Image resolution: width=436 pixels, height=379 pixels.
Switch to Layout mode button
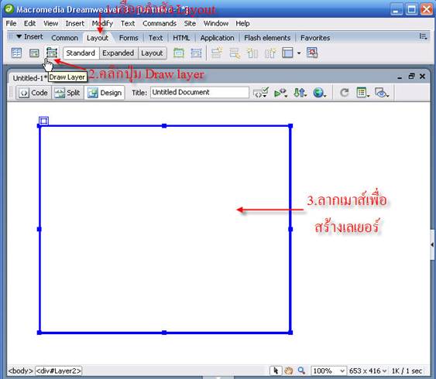click(x=152, y=53)
